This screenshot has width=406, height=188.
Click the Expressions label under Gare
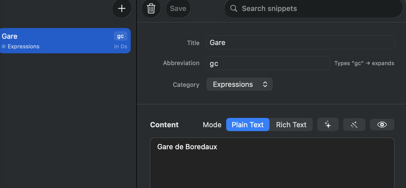point(23,46)
